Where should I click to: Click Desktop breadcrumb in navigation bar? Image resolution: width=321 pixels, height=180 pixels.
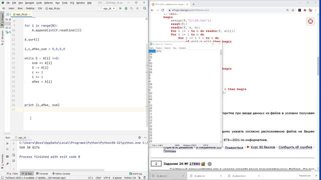click(x=30, y=8)
